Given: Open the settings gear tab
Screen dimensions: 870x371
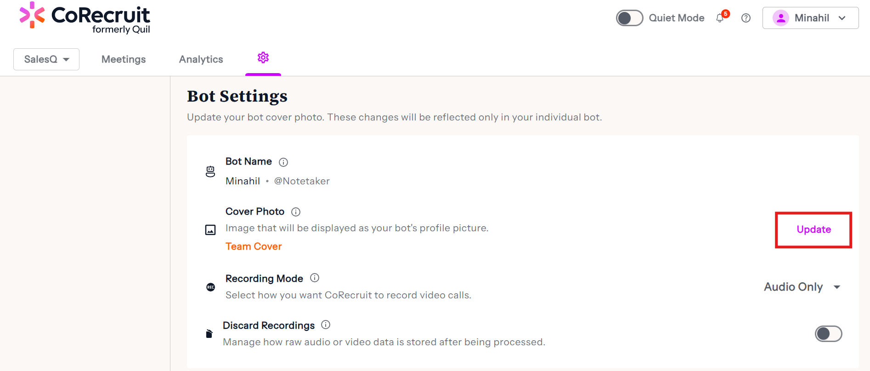Looking at the screenshot, I should point(263,58).
